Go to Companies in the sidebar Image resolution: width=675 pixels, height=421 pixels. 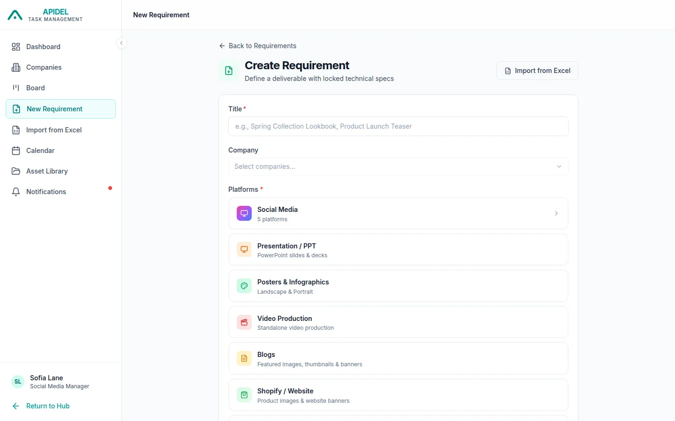coord(60,67)
